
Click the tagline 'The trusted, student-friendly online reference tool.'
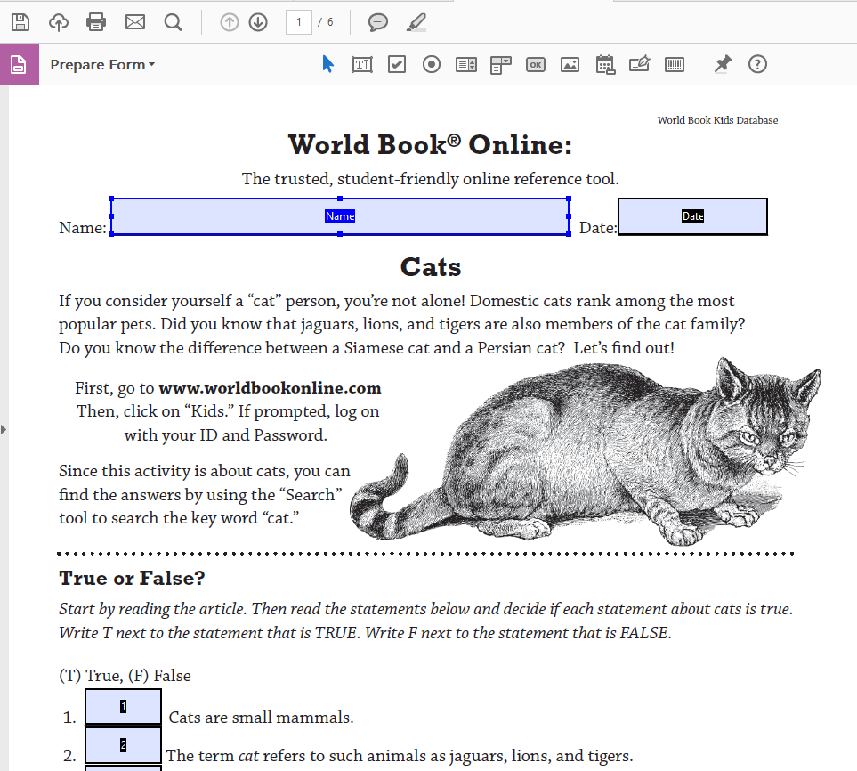431,179
